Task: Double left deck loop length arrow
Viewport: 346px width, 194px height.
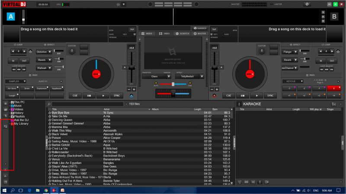Action: coord(24,51)
